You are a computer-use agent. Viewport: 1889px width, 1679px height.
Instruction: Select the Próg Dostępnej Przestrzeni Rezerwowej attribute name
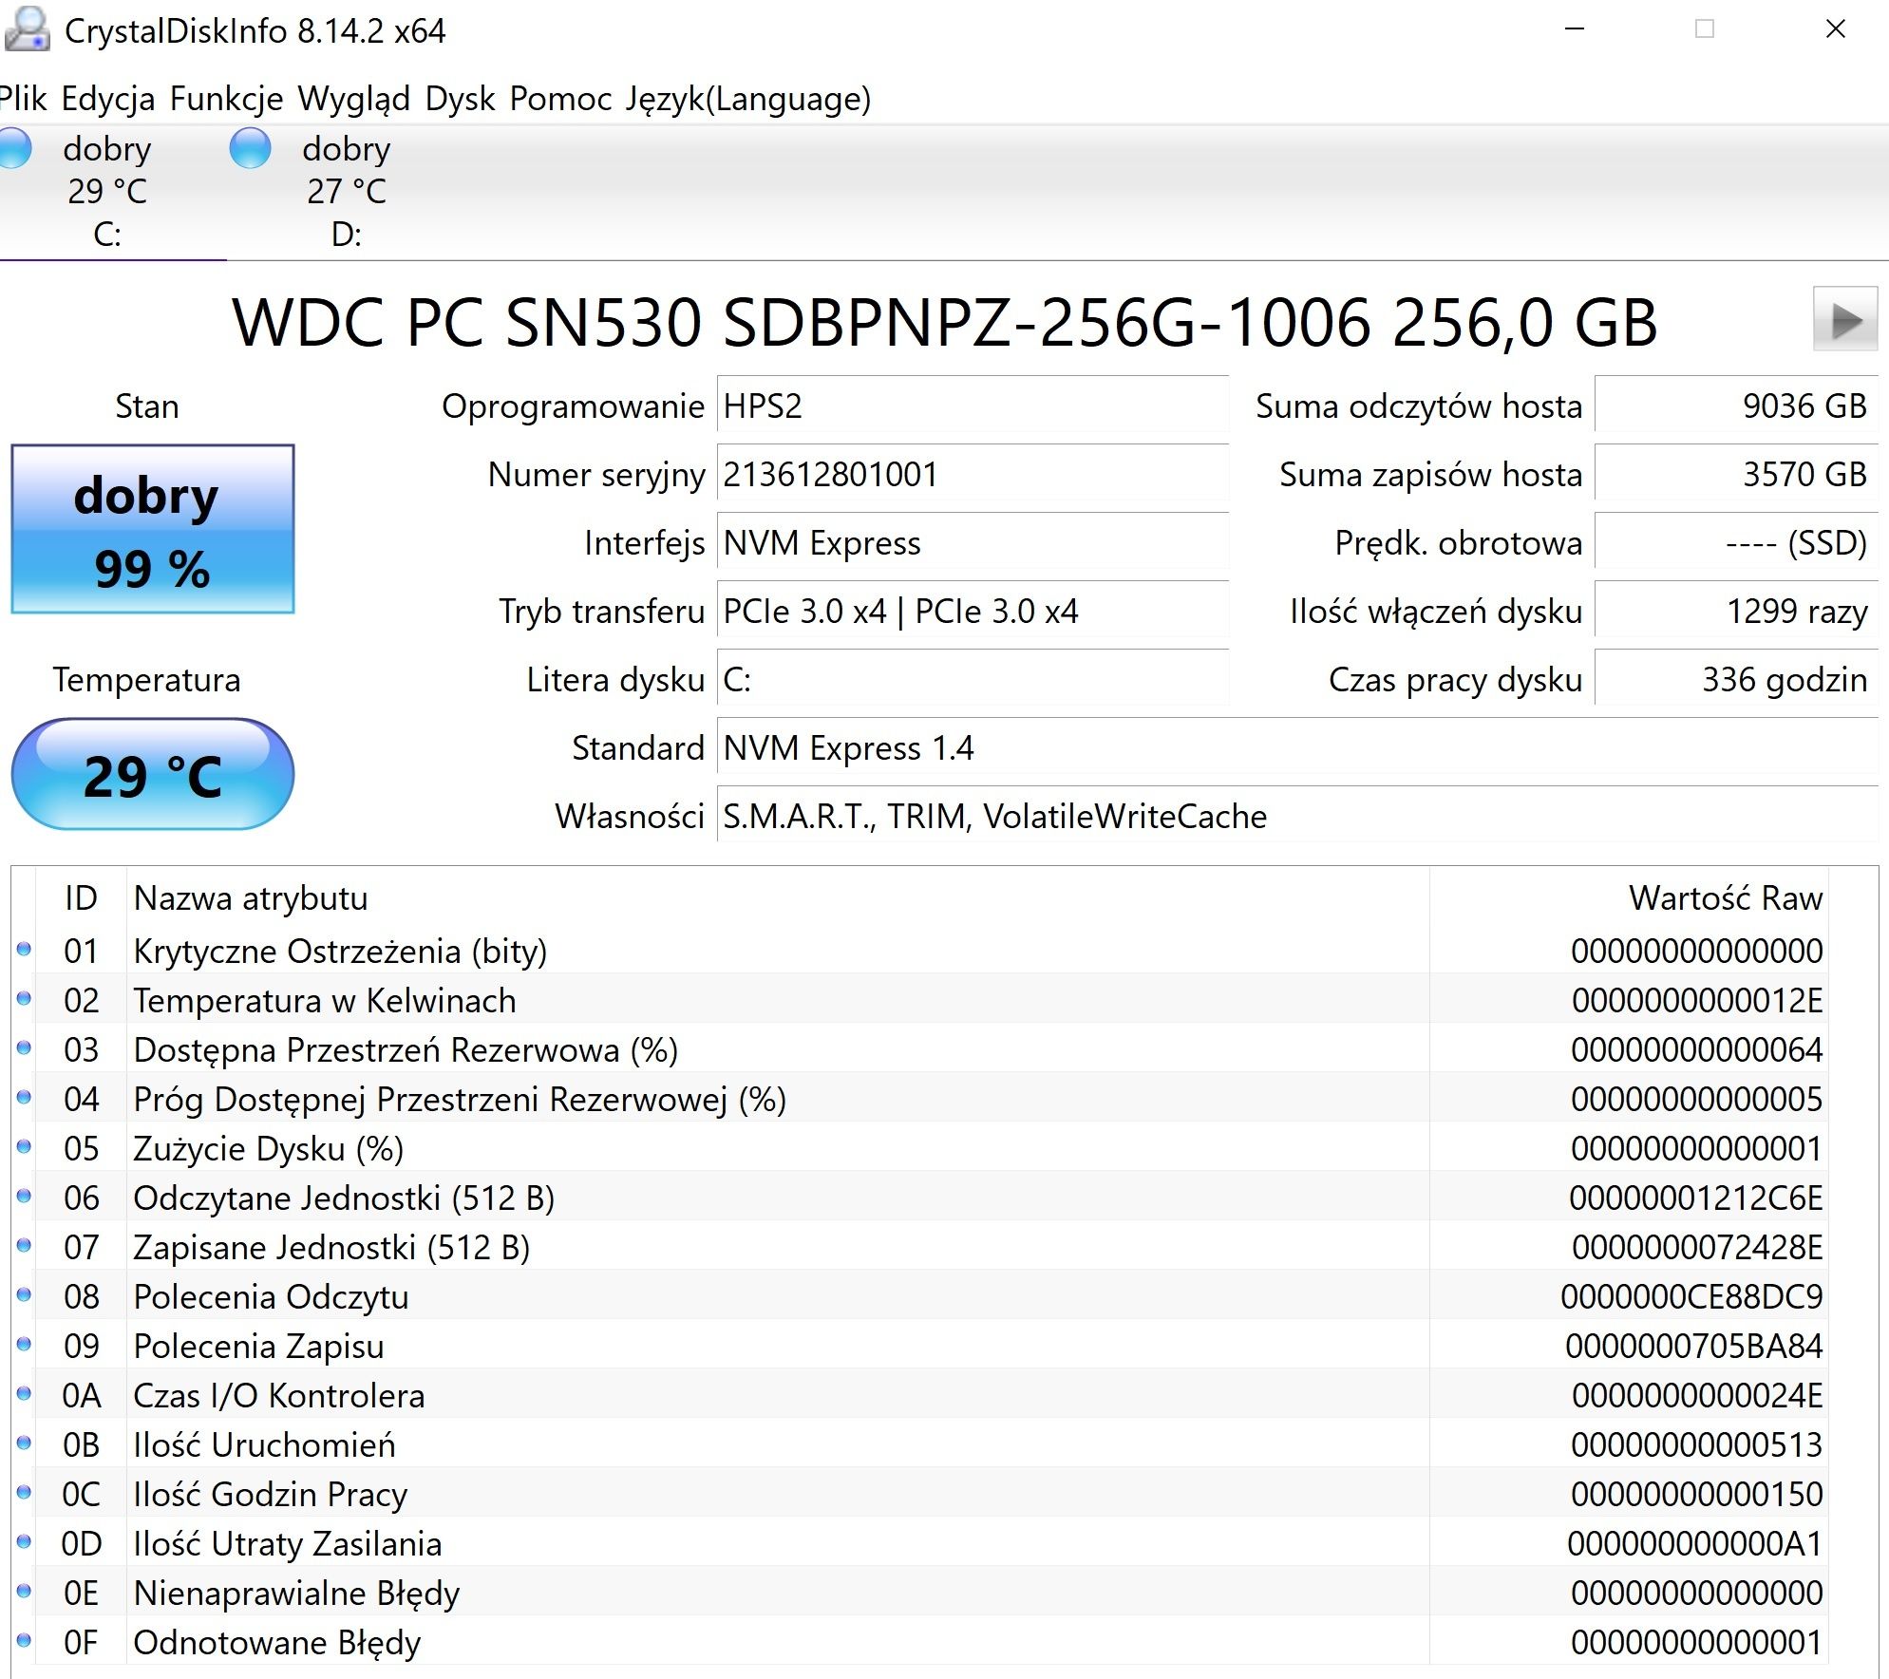tap(460, 1099)
